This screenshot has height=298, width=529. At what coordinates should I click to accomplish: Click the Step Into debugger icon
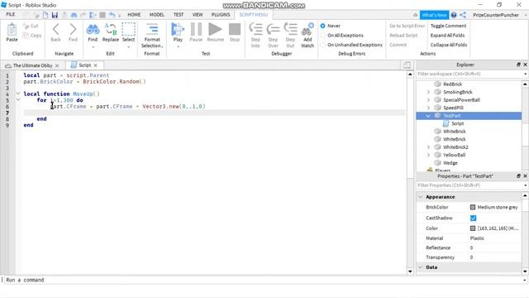click(255, 30)
